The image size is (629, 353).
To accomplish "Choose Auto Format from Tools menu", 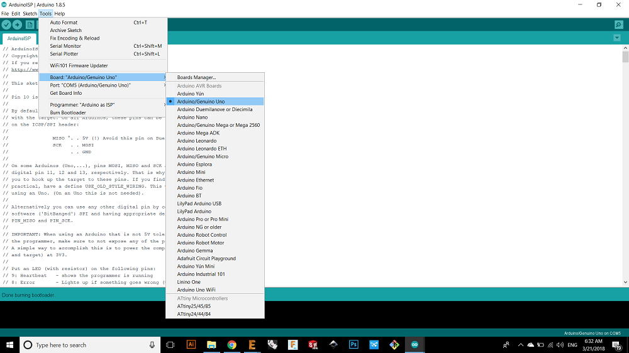I will coord(103,23).
